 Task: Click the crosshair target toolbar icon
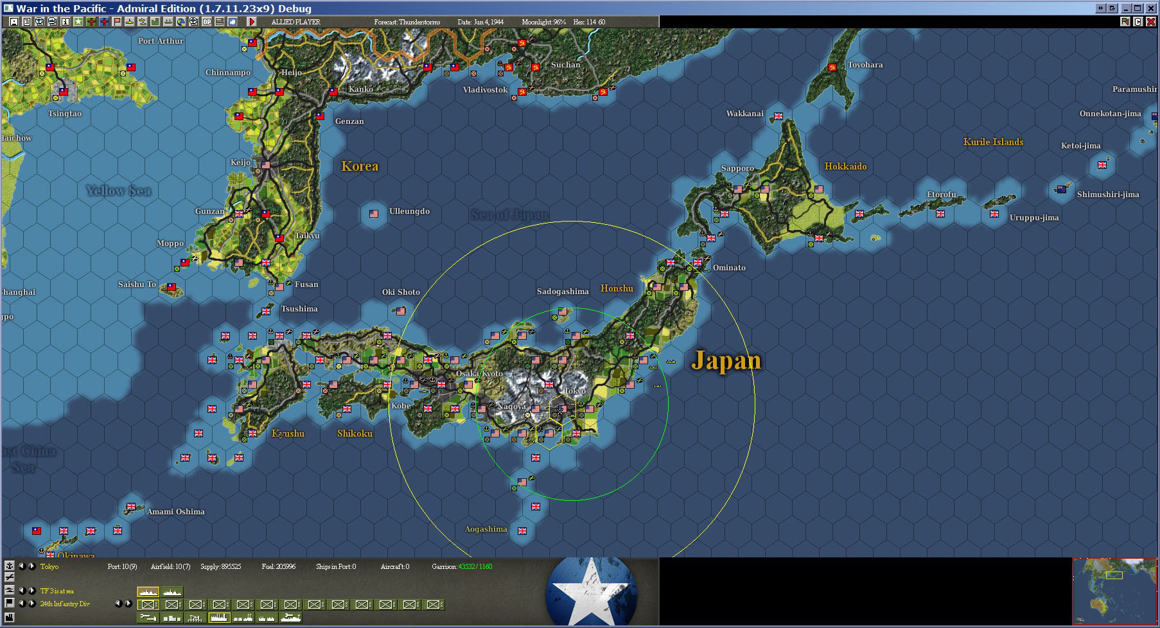pyautogui.click(x=194, y=22)
